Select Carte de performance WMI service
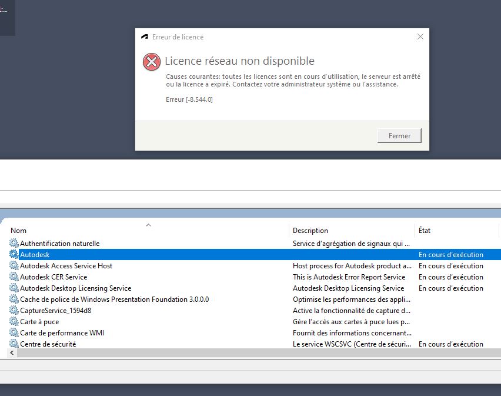 pos(62,333)
